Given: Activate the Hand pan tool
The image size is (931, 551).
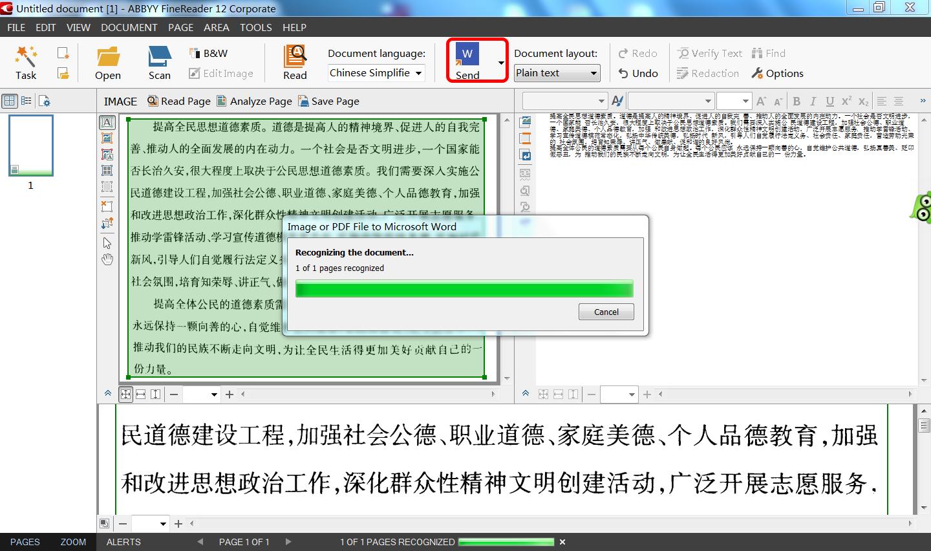Looking at the screenshot, I should 107,259.
